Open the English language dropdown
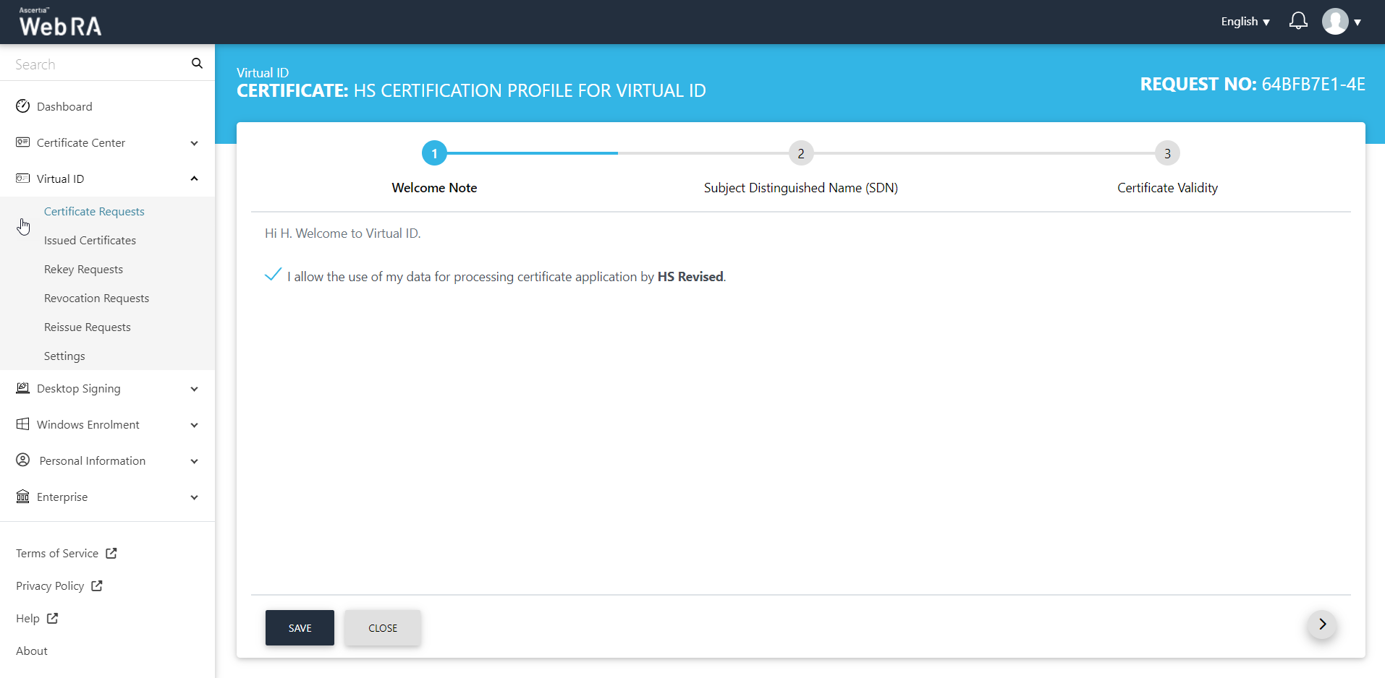Viewport: 1385px width, 678px height. [x=1245, y=22]
